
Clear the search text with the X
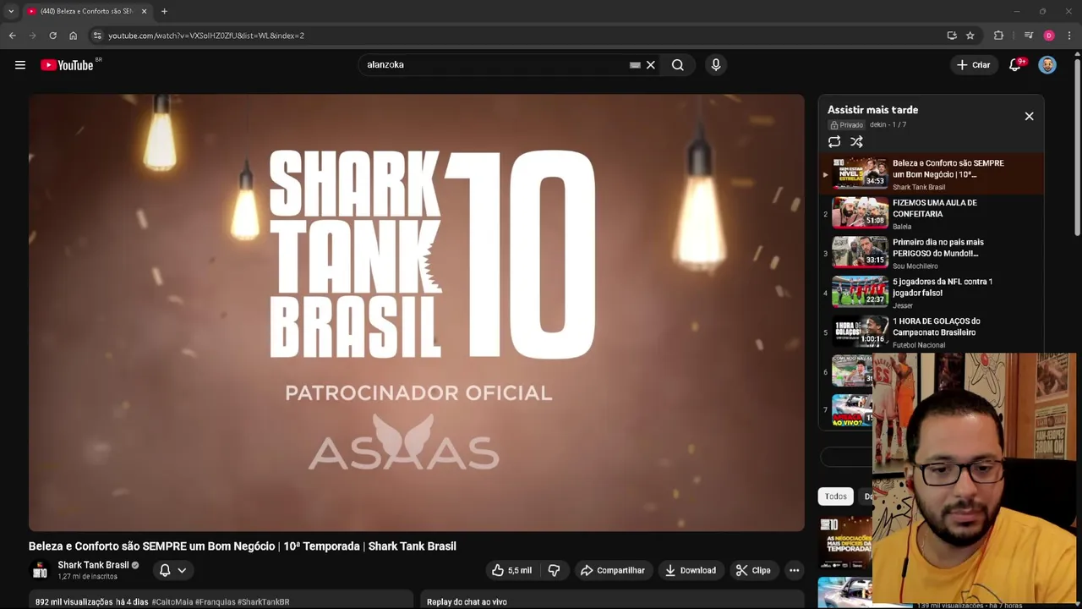[651, 65]
